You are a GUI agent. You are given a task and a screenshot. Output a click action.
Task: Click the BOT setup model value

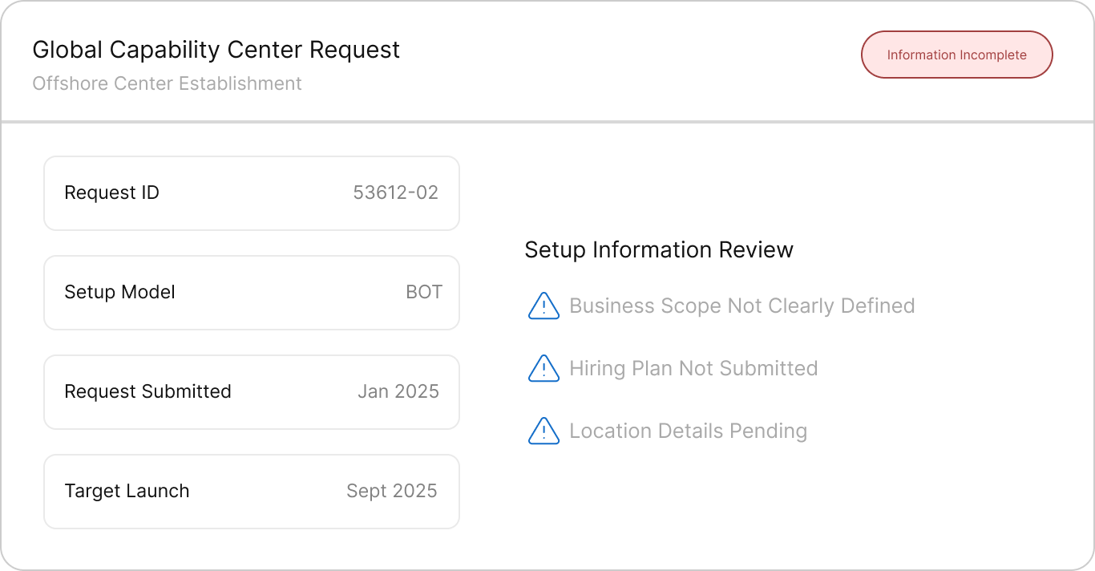pos(423,293)
